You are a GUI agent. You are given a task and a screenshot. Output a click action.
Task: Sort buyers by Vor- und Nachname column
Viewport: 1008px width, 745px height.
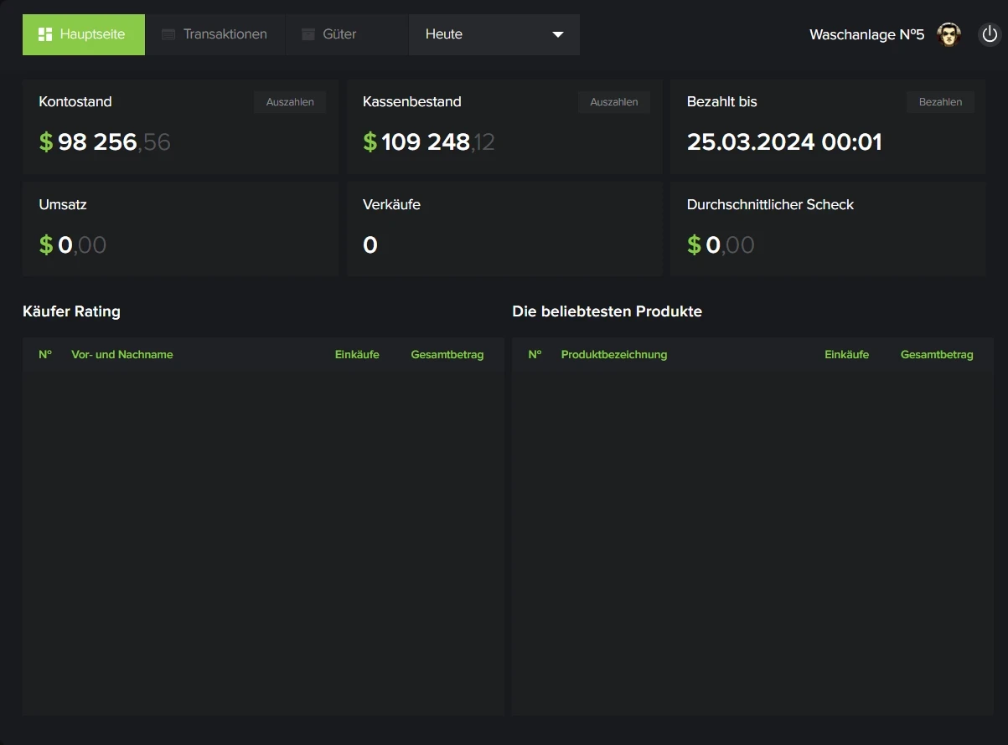click(x=122, y=355)
